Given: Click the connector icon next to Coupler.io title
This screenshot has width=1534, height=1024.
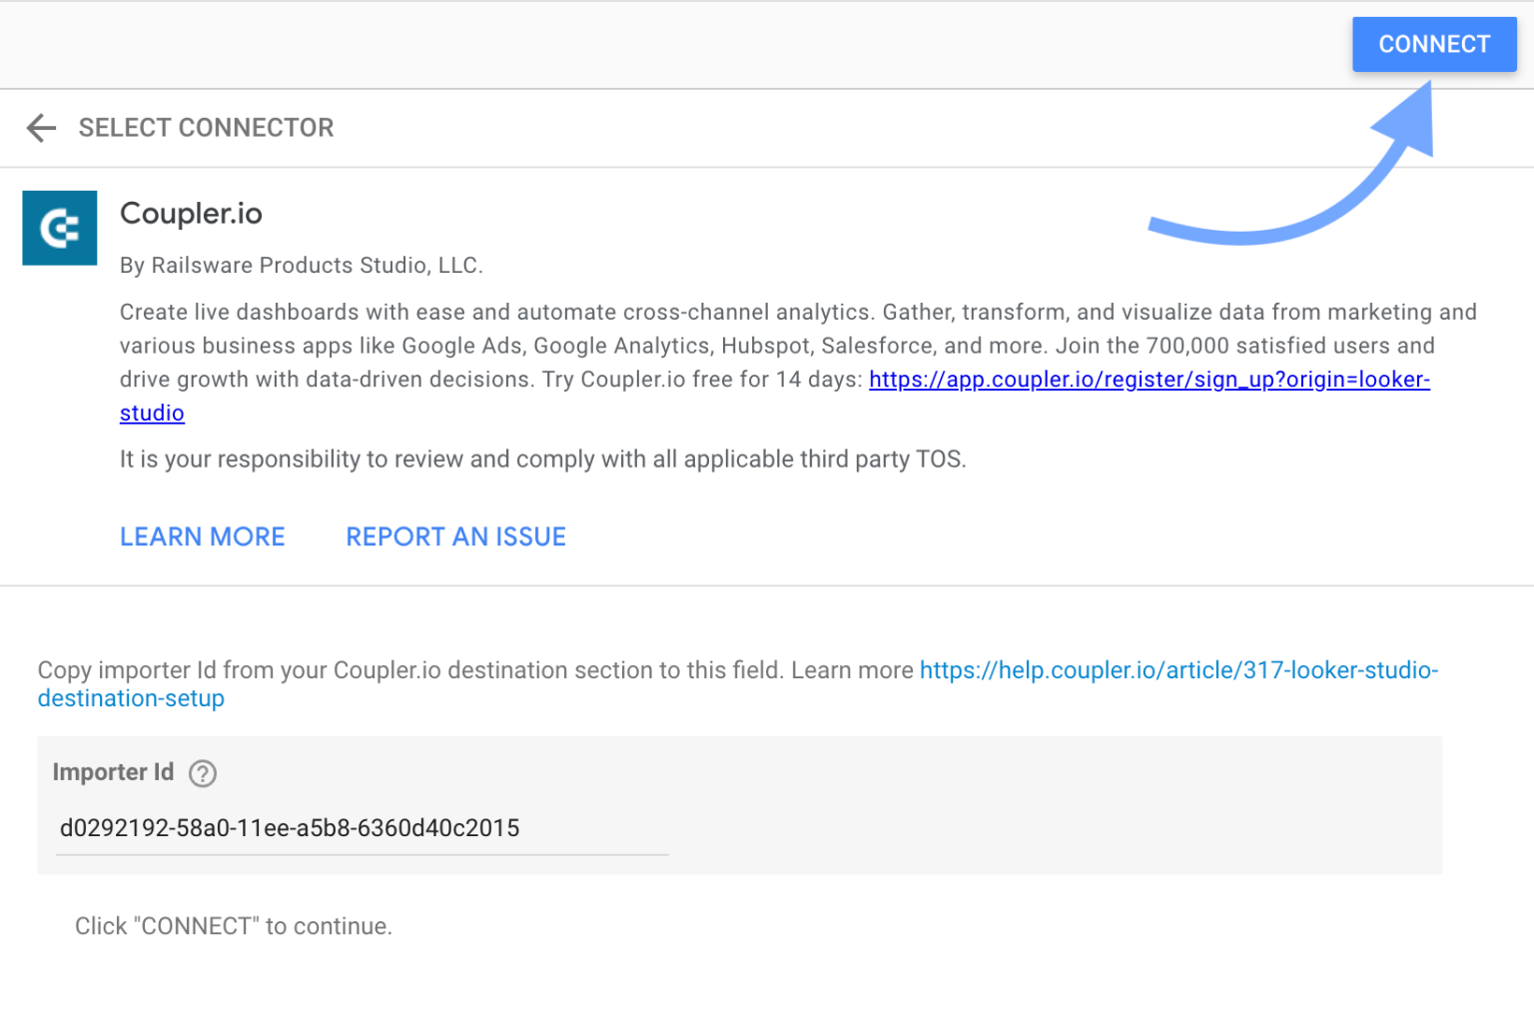Looking at the screenshot, I should (59, 228).
